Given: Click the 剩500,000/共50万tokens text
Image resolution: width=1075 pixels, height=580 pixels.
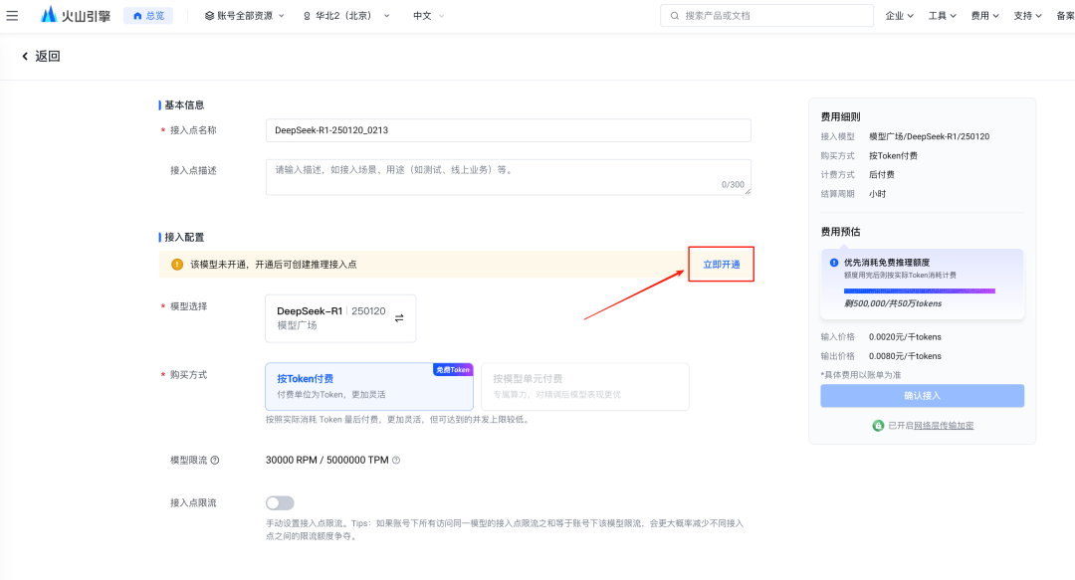Looking at the screenshot, I should point(893,303).
